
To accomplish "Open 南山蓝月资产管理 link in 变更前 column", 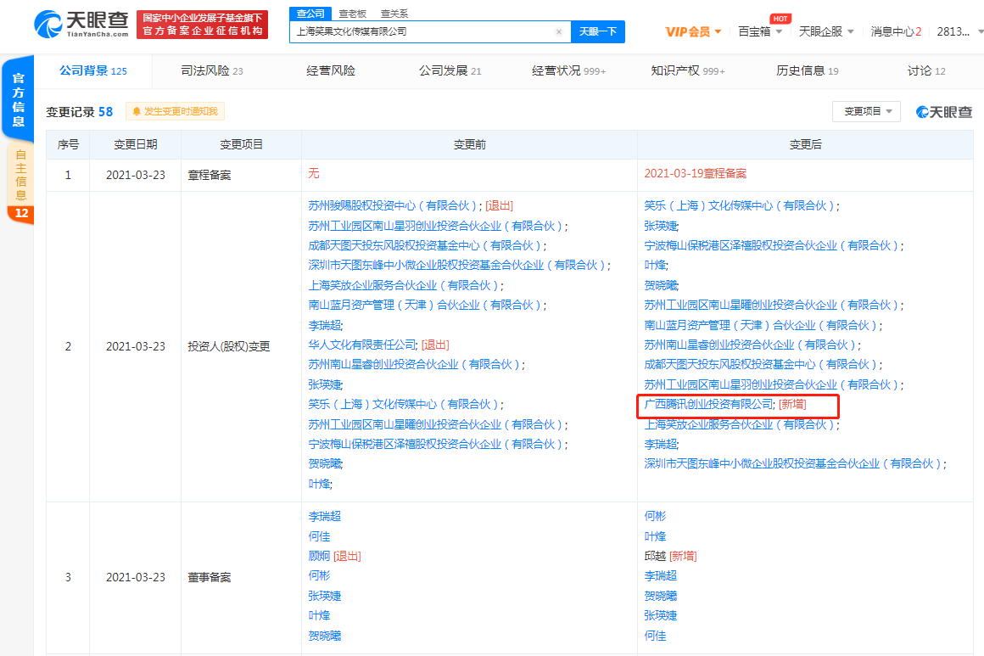I will click(425, 306).
